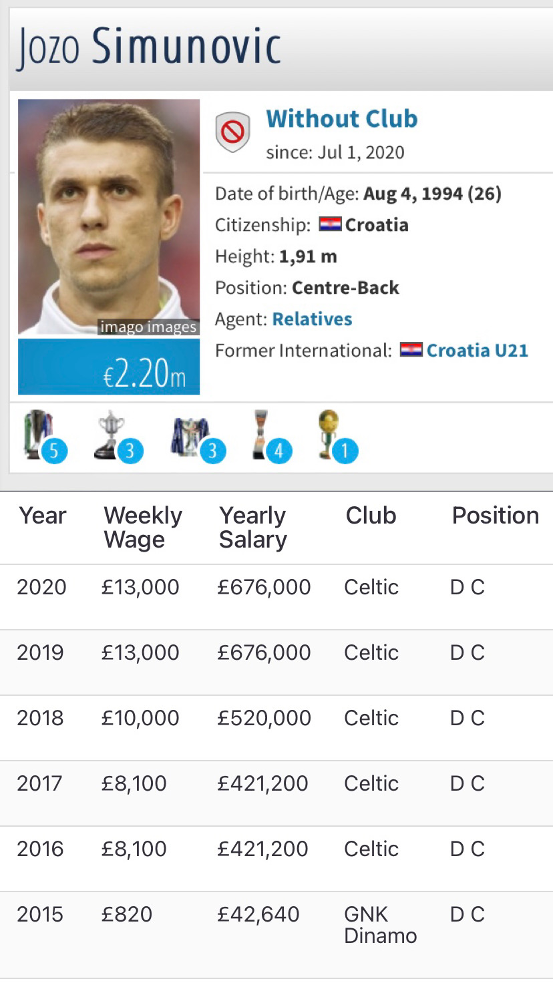This screenshot has height=983, width=553.
Task: Click the Jozo Simunovic player photo
Action: tap(109, 217)
